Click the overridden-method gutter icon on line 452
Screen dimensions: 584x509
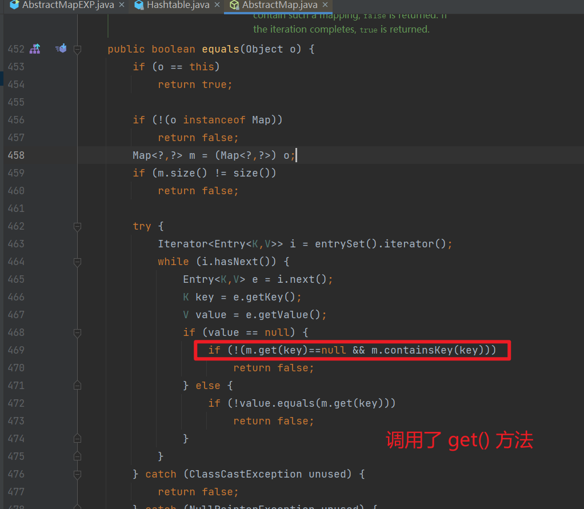point(35,49)
